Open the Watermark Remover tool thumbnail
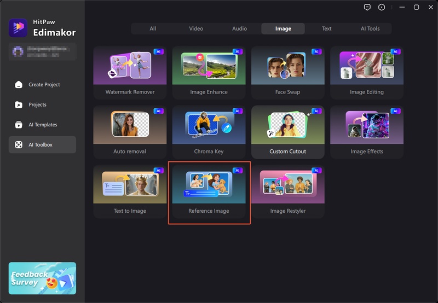This screenshot has height=303, width=438. 130,66
